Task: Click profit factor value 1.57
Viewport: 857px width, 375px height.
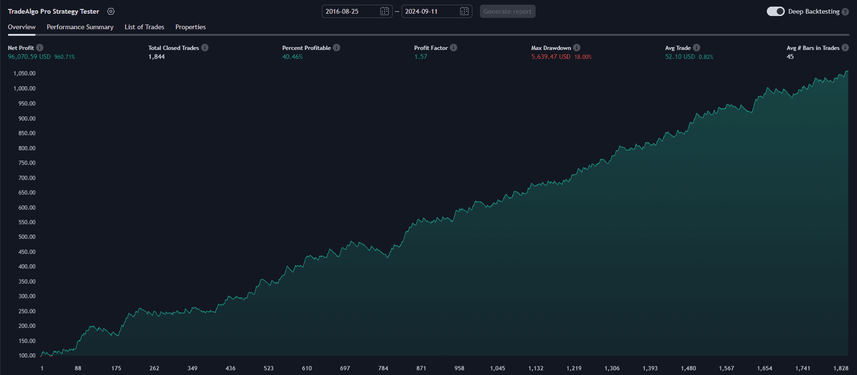Action: 421,57
